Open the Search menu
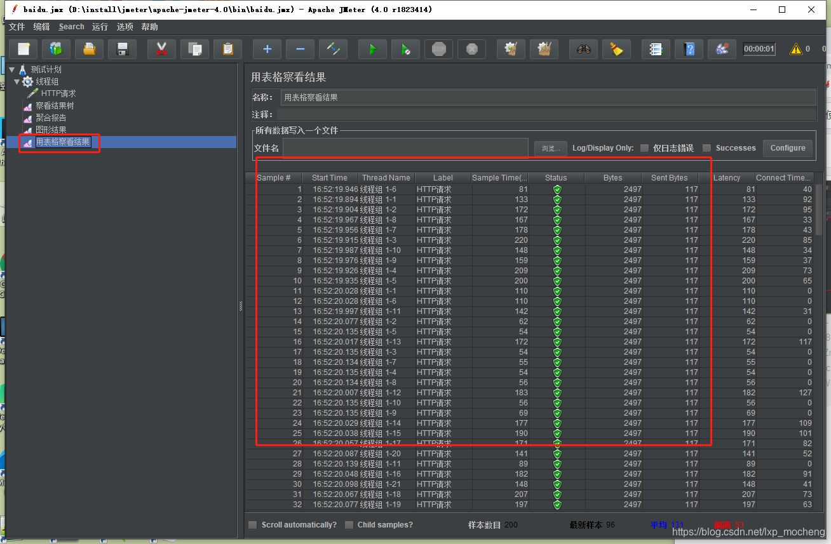Image resolution: width=831 pixels, height=544 pixels. [71, 27]
